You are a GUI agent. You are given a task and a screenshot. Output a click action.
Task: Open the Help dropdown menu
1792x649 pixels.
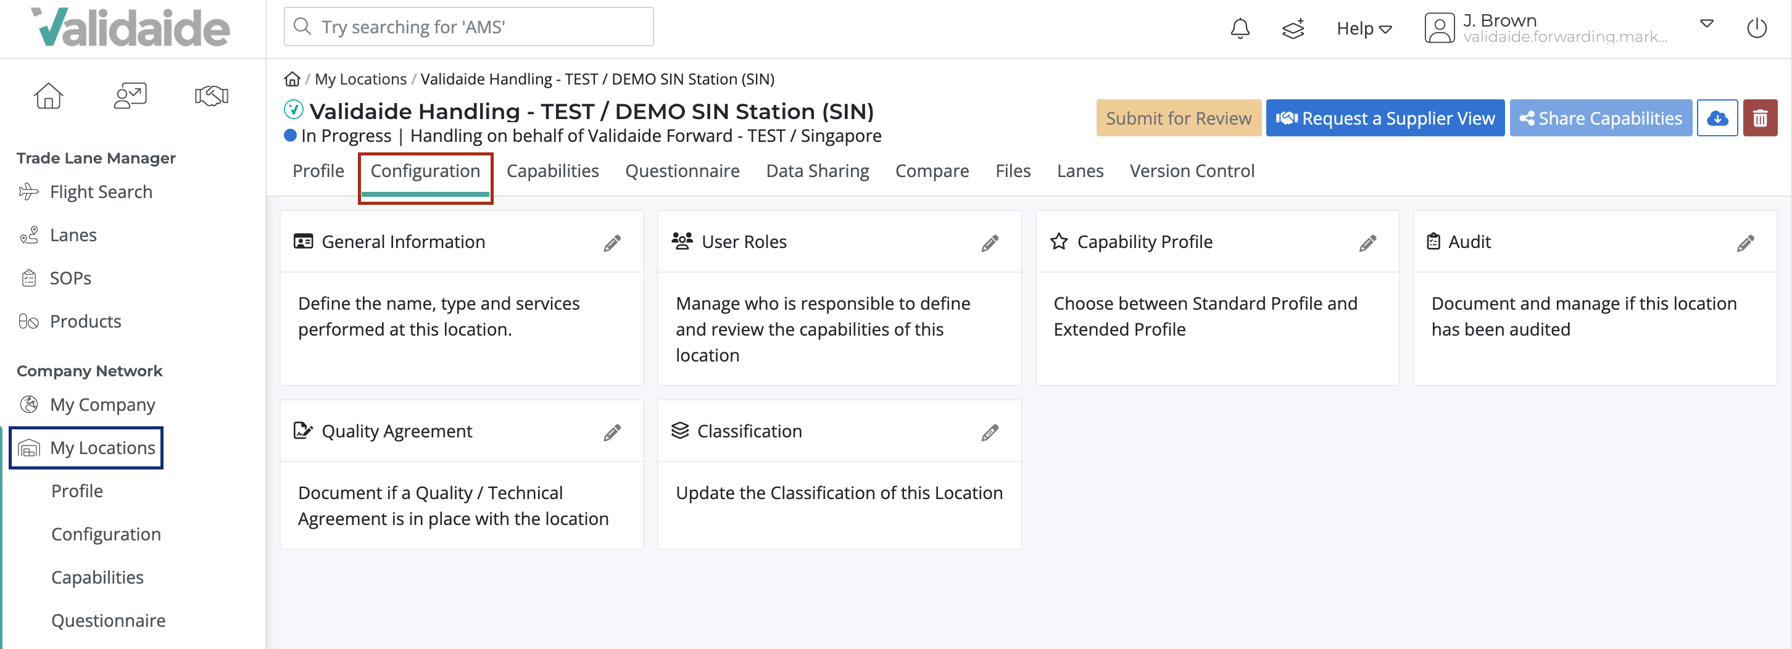1364,28
